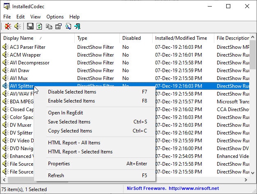Click the Enable Selected Items speaker icon
Viewport: 257px width, 194px height.
tap(18, 26)
